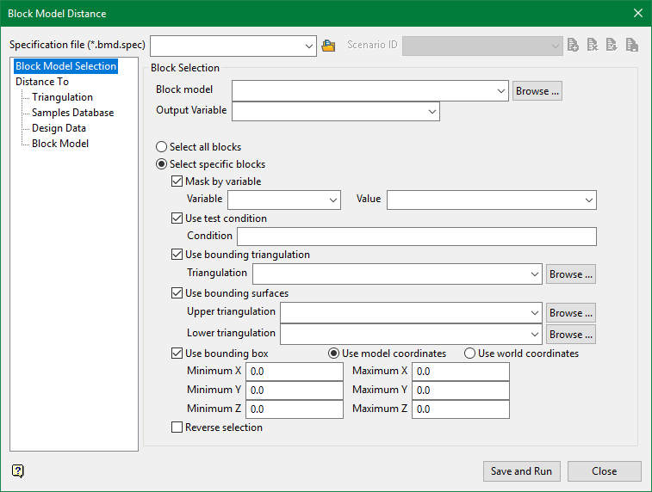The width and height of the screenshot is (652, 492).
Task: Choose the Select all blocks radio button
Action: [x=161, y=147]
